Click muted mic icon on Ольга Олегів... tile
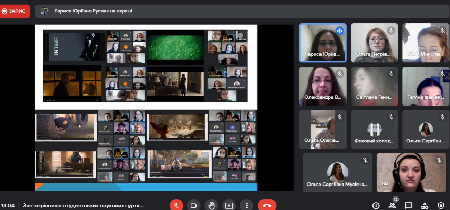 click(x=340, y=117)
